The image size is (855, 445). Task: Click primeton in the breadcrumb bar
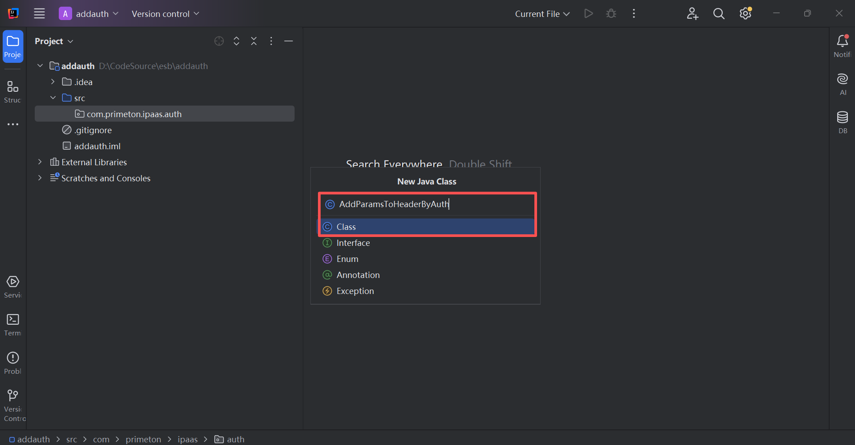point(143,439)
